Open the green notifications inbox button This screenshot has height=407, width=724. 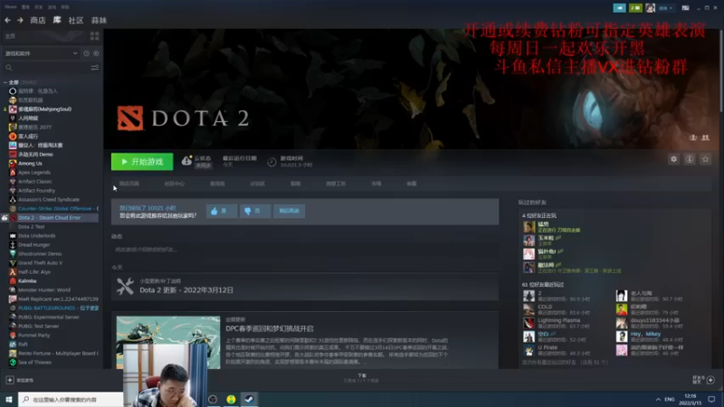pyautogui.click(x=635, y=8)
